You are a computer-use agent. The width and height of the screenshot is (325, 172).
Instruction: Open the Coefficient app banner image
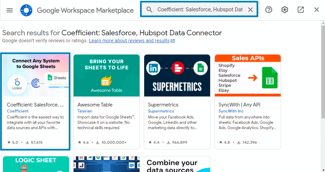[36, 75]
